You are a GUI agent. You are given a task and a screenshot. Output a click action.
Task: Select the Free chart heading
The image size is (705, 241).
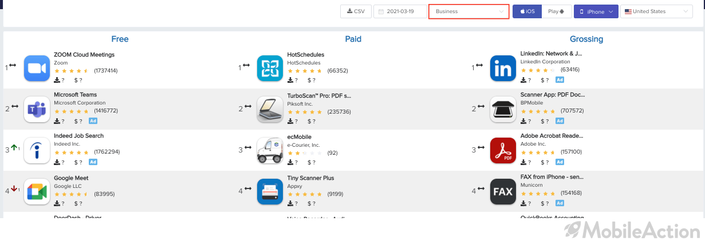120,39
